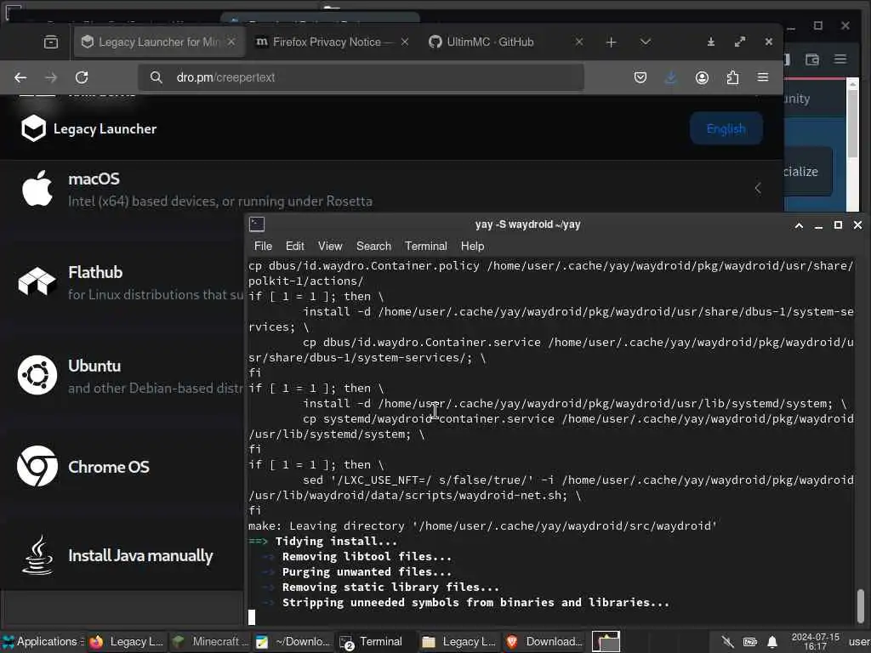Click the taskbar clock 2024-07-15
The width and height of the screenshot is (871, 653).
[815, 642]
